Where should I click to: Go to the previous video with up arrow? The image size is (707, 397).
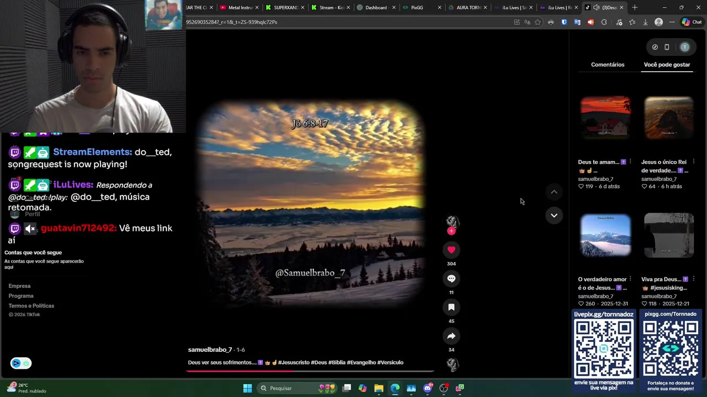553,192
